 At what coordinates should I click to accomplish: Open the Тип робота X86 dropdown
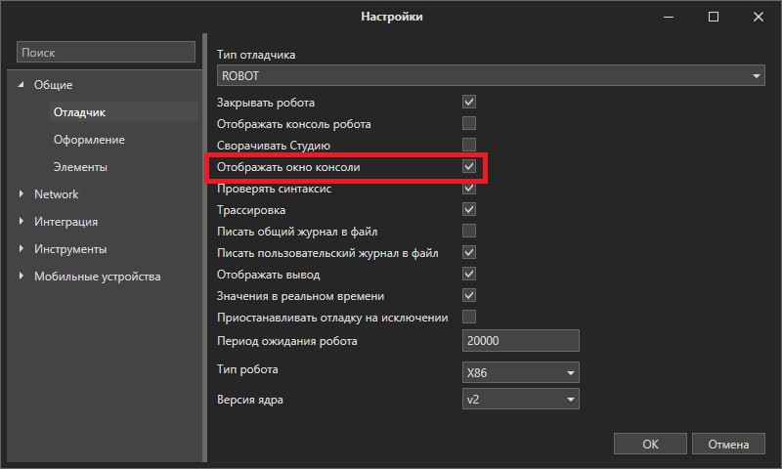521,372
